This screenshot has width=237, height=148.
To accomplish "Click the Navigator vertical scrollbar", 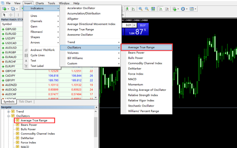I will pos(96,127).
